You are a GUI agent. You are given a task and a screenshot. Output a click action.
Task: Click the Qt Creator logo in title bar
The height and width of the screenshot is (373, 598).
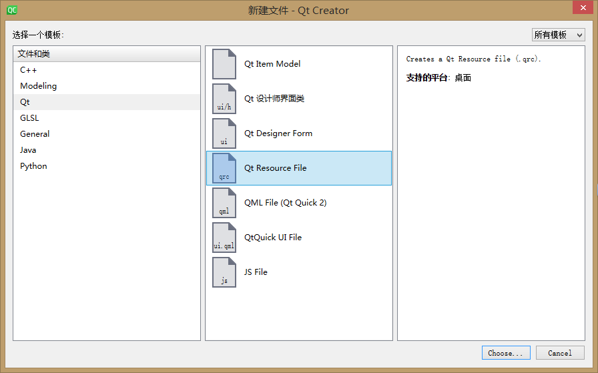point(12,10)
